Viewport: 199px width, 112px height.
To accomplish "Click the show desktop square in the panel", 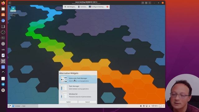I will click(x=160, y=106).
